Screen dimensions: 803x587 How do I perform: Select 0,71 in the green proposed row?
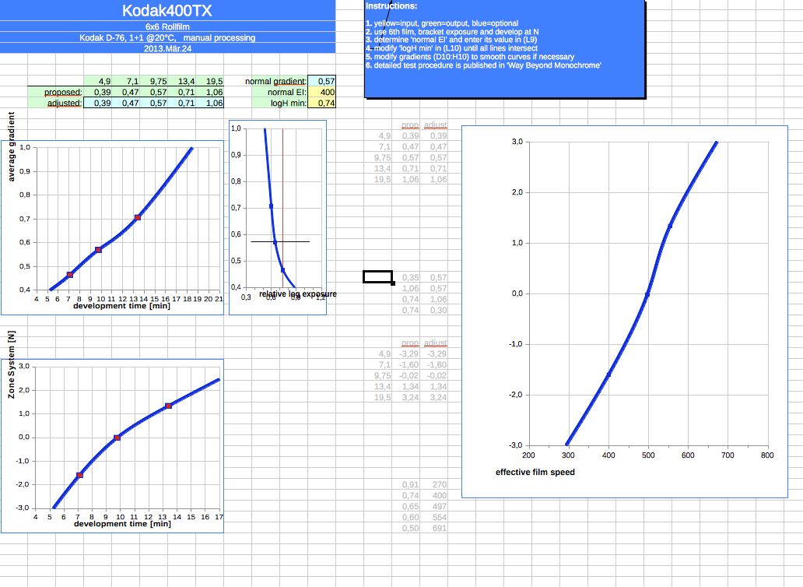pyautogui.click(x=182, y=92)
